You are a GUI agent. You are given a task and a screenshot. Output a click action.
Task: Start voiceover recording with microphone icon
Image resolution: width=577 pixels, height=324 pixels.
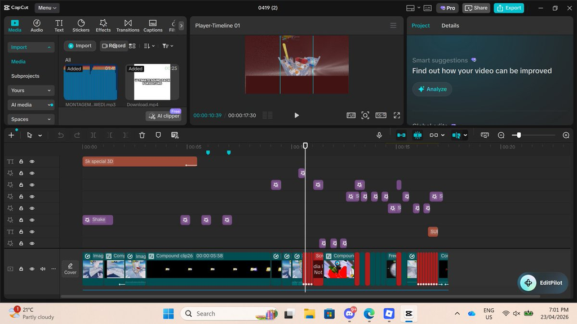tap(379, 135)
